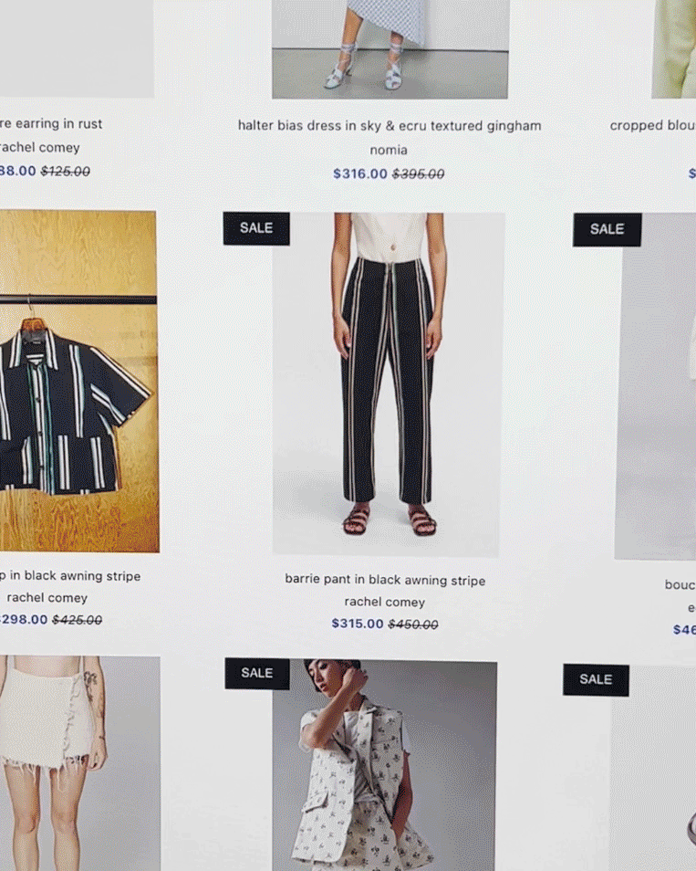Click the $316.00 price of halter dress
Viewport: 696px width, 871px height.
tap(360, 173)
